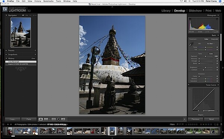Image resolution: width=224 pixels, height=139 pixels.
Task: Open the File menu
Action: coord(18,1)
